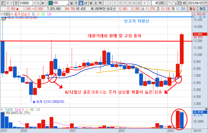Click the 60,959K volume tag on axis
This screenshot has width=208, height=133.
200,112
